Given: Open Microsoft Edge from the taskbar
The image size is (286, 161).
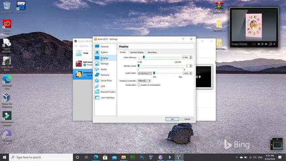Looking at the screenshot, I should pyautogui.click(x=96, y=157).
